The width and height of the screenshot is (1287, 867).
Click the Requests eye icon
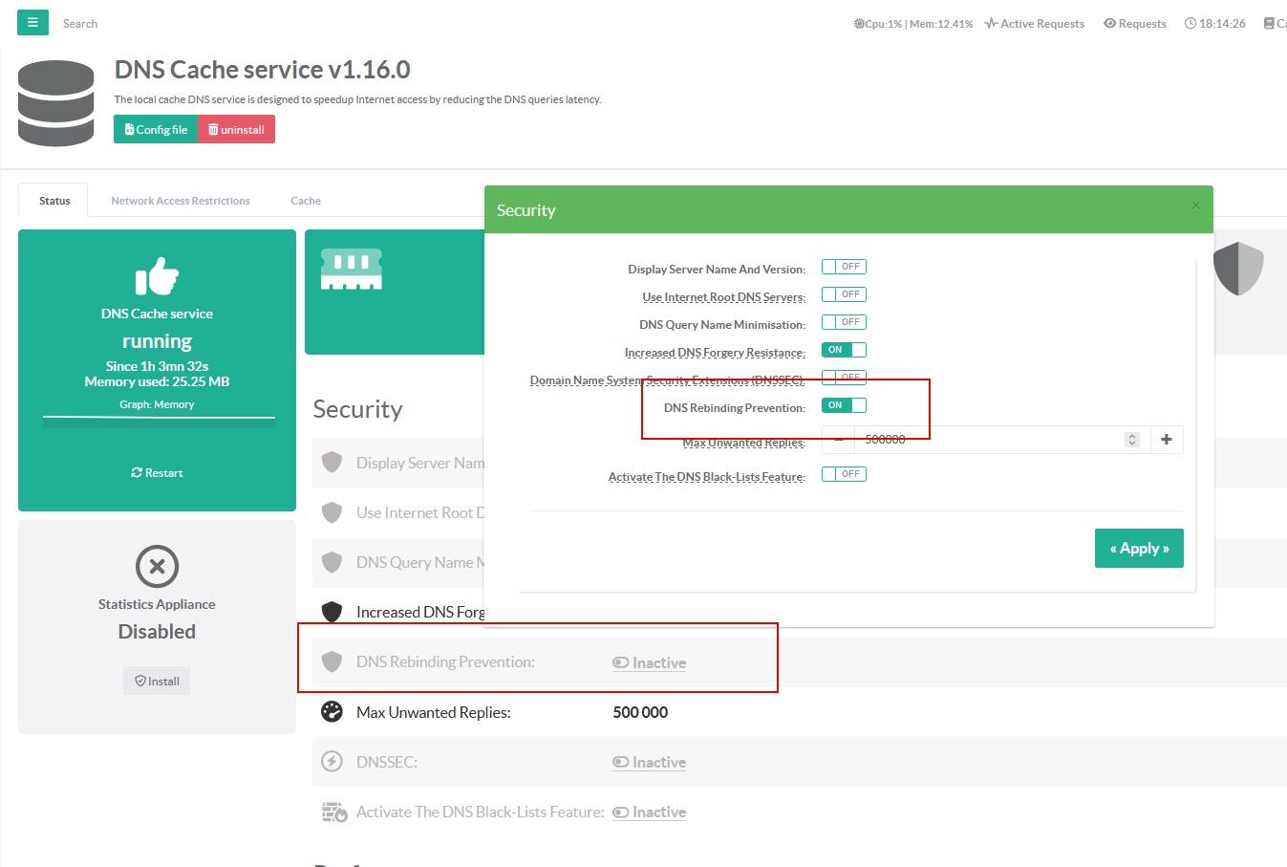[1109, 24]
